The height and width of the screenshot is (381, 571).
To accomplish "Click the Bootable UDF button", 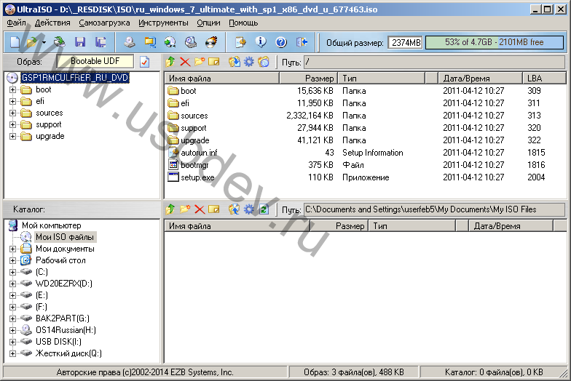I will (x=96, y=62).
